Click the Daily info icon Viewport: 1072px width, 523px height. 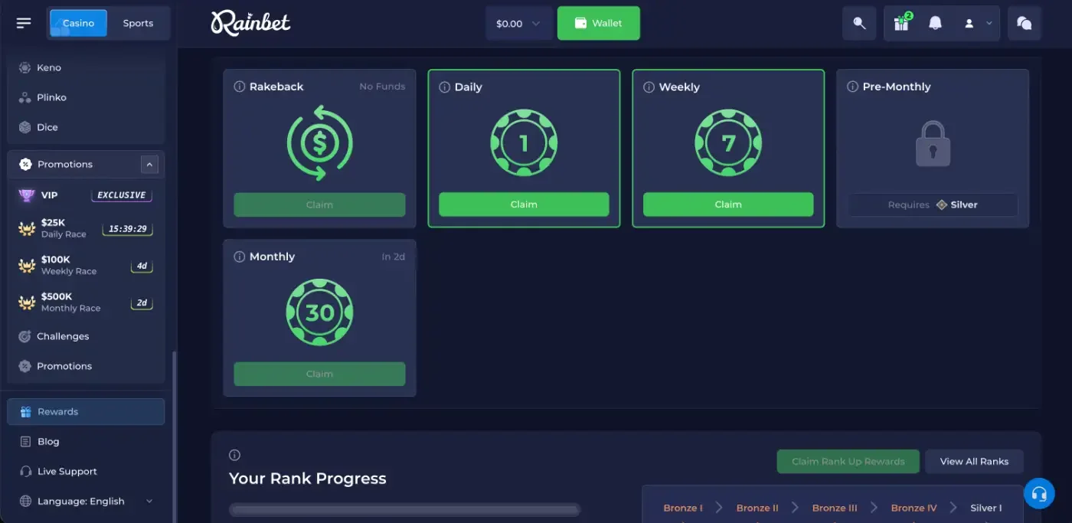click(444, 87)
